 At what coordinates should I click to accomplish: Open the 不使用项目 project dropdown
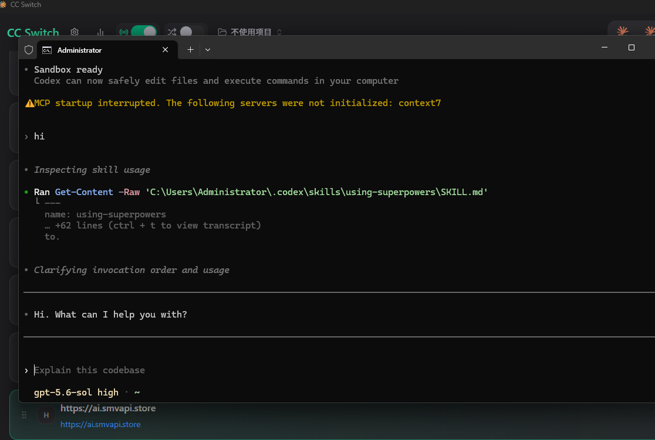[x=250, y=32]
